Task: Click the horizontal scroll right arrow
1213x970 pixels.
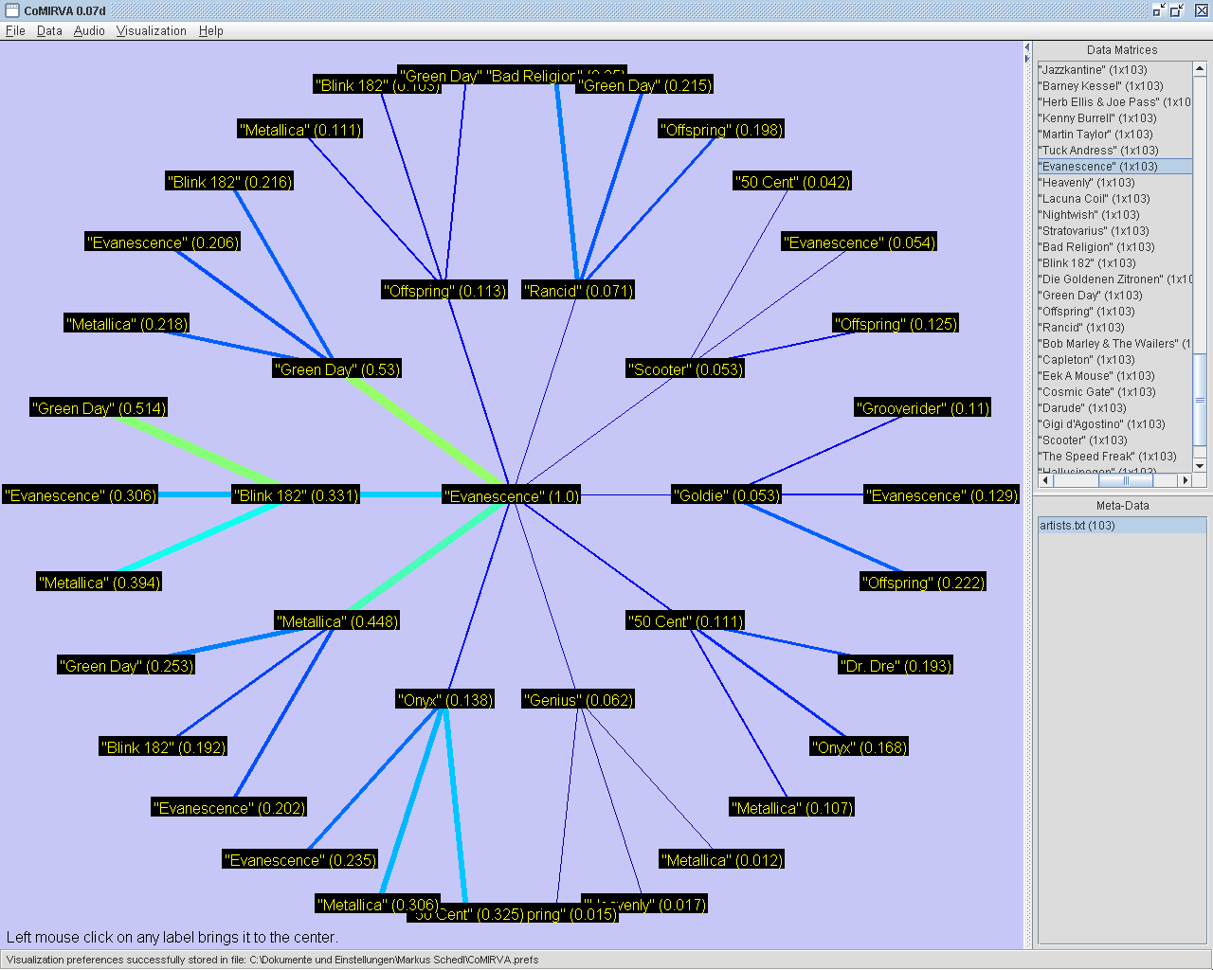Action: [1185, 480]
